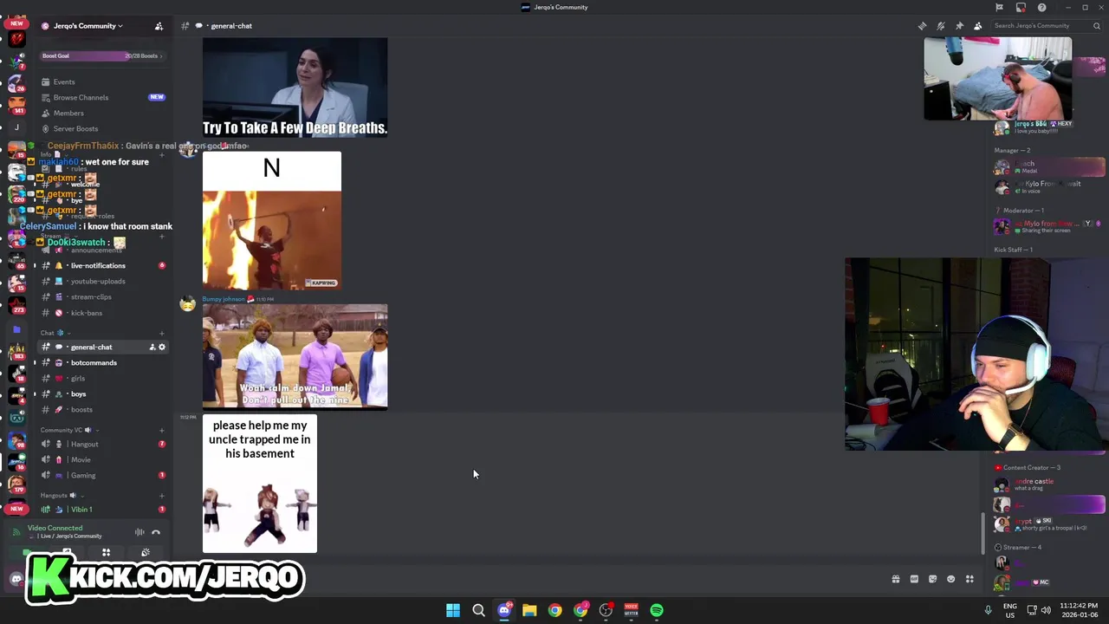Open the emoji picker icon
This screenshot has height=624, width=1109.
click(x=950, y=579)
